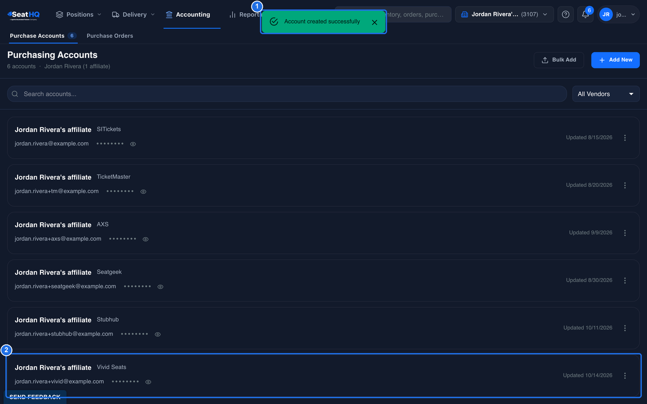Select jordan.rivera+seatgeek@example.com email
Screen dimensions: 647x404
coord(65,286)
